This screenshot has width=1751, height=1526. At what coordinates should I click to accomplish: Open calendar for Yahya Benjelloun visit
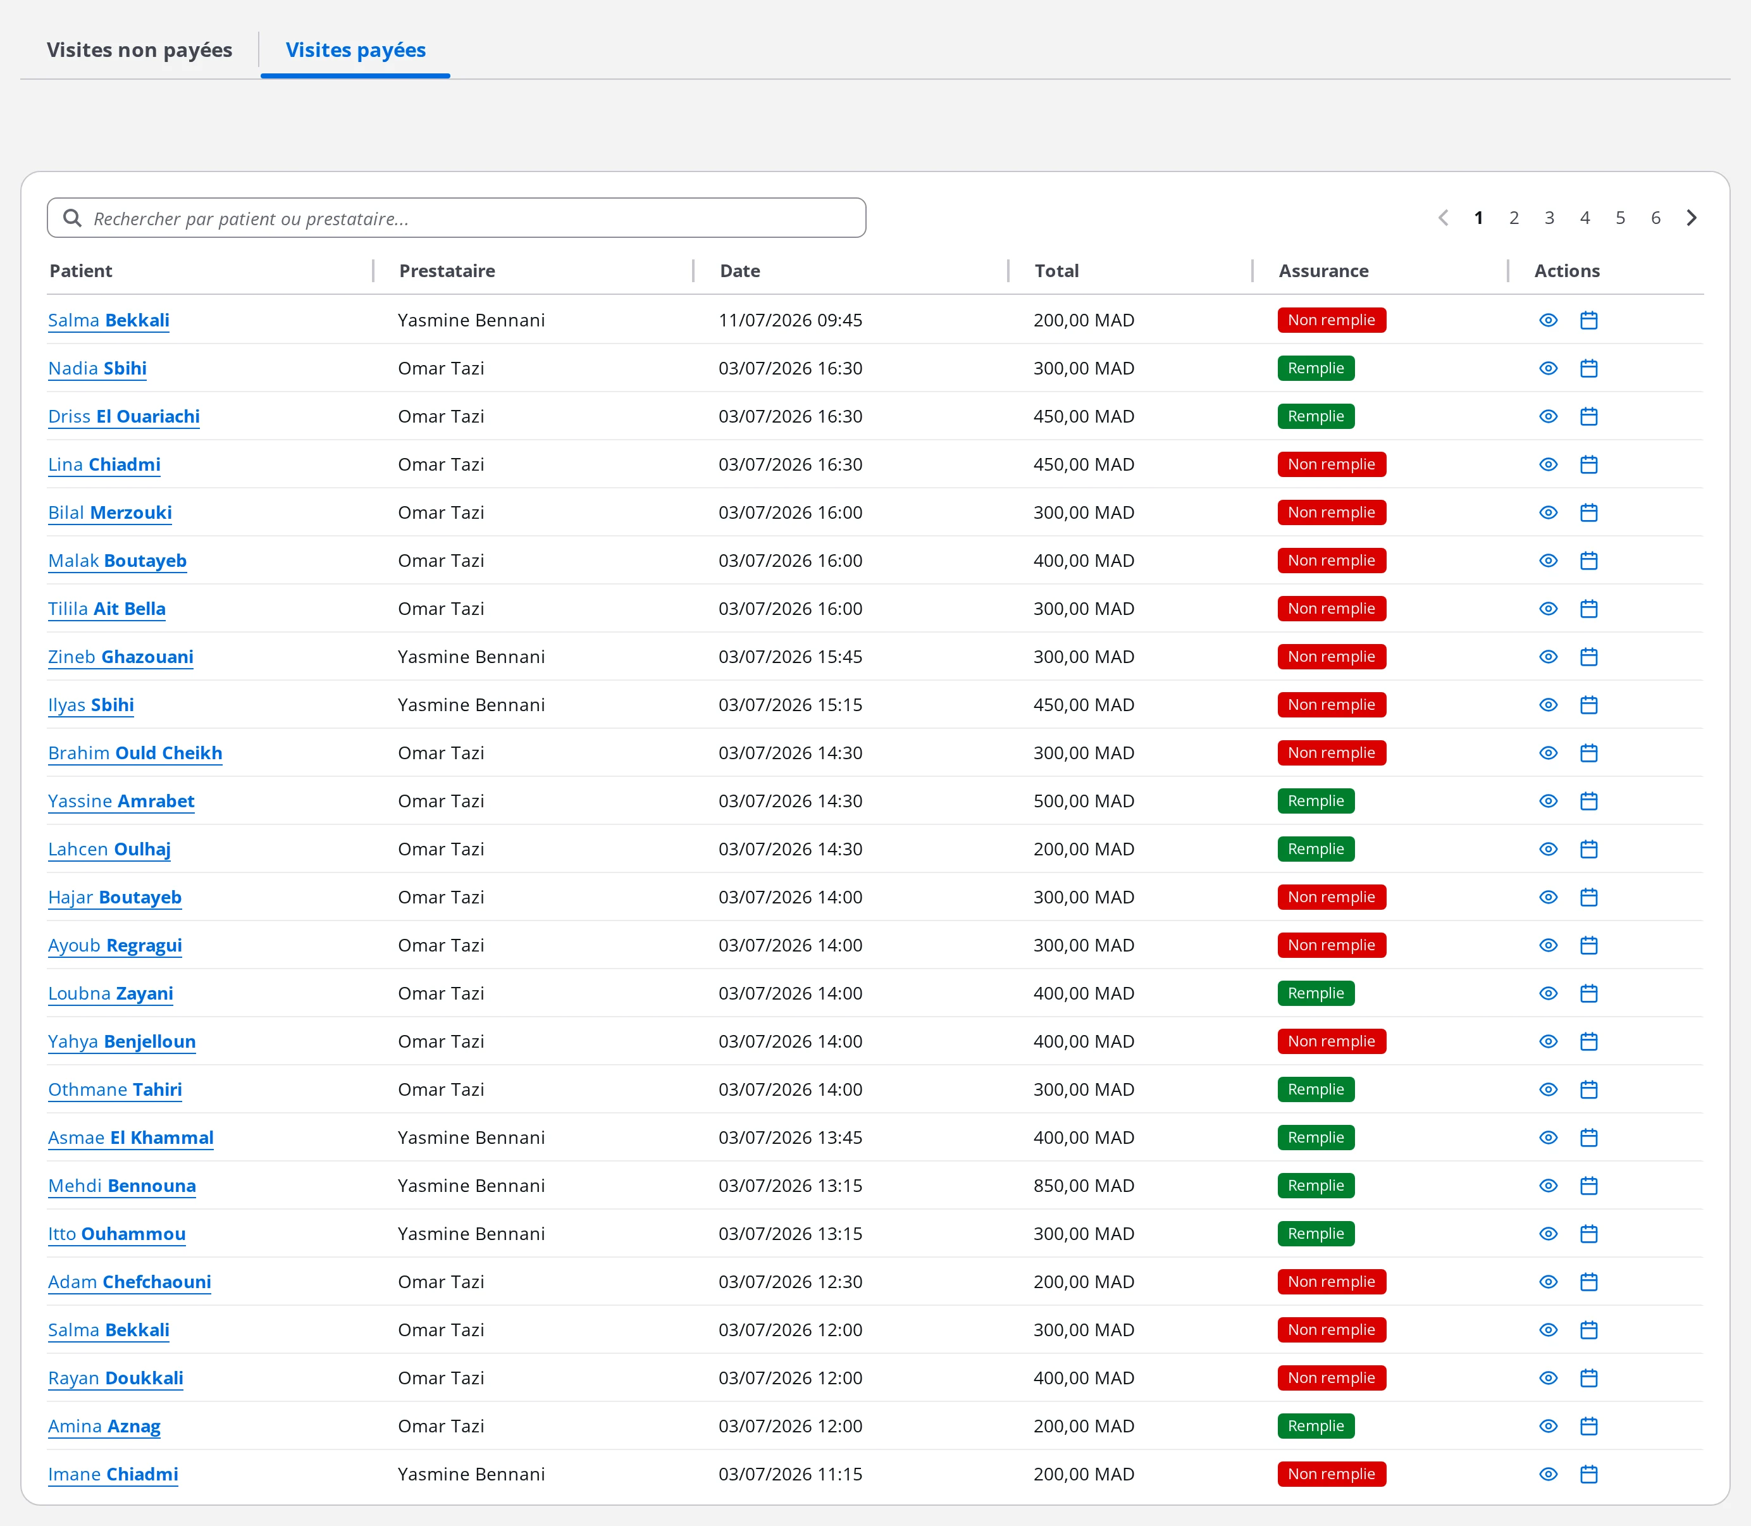coord(1588,1042)
